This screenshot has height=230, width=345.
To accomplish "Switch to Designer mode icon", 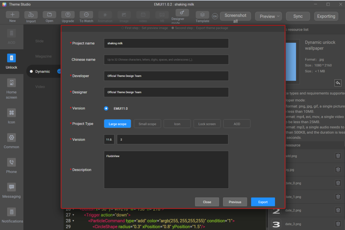I will 182,13.
